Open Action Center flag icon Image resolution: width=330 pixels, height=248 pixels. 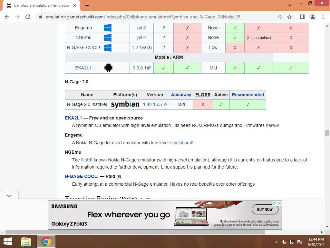point(300,242)
